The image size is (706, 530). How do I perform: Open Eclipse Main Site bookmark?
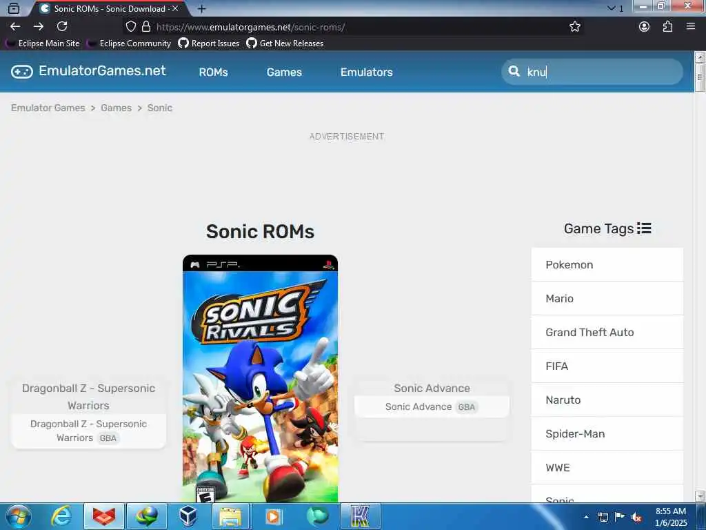pyautogui.click(x=43, y=43)
